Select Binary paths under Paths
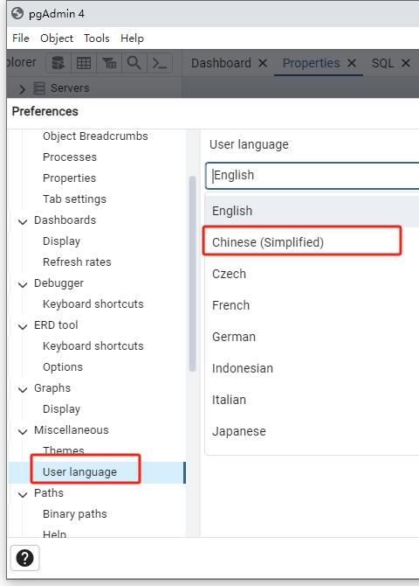The image size is (419, 586). (74, 514)
